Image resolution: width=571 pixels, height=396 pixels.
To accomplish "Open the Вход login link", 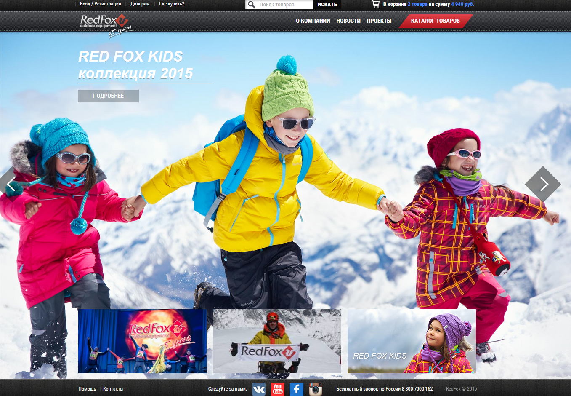I will (x=85, y=4).
